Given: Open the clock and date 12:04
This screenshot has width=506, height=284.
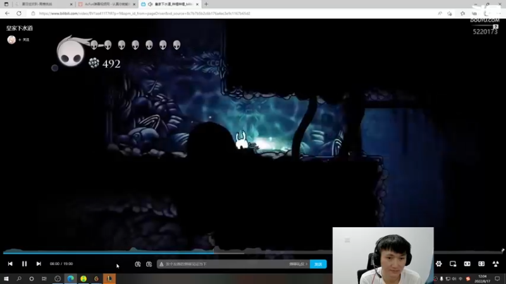Looking at the screenshot, I should pyautogui.click(x=483, y=279).
